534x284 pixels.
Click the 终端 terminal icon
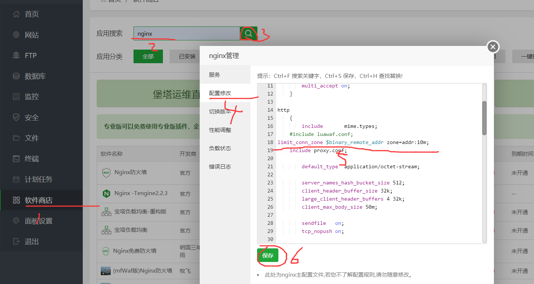(x=16, y=159)
